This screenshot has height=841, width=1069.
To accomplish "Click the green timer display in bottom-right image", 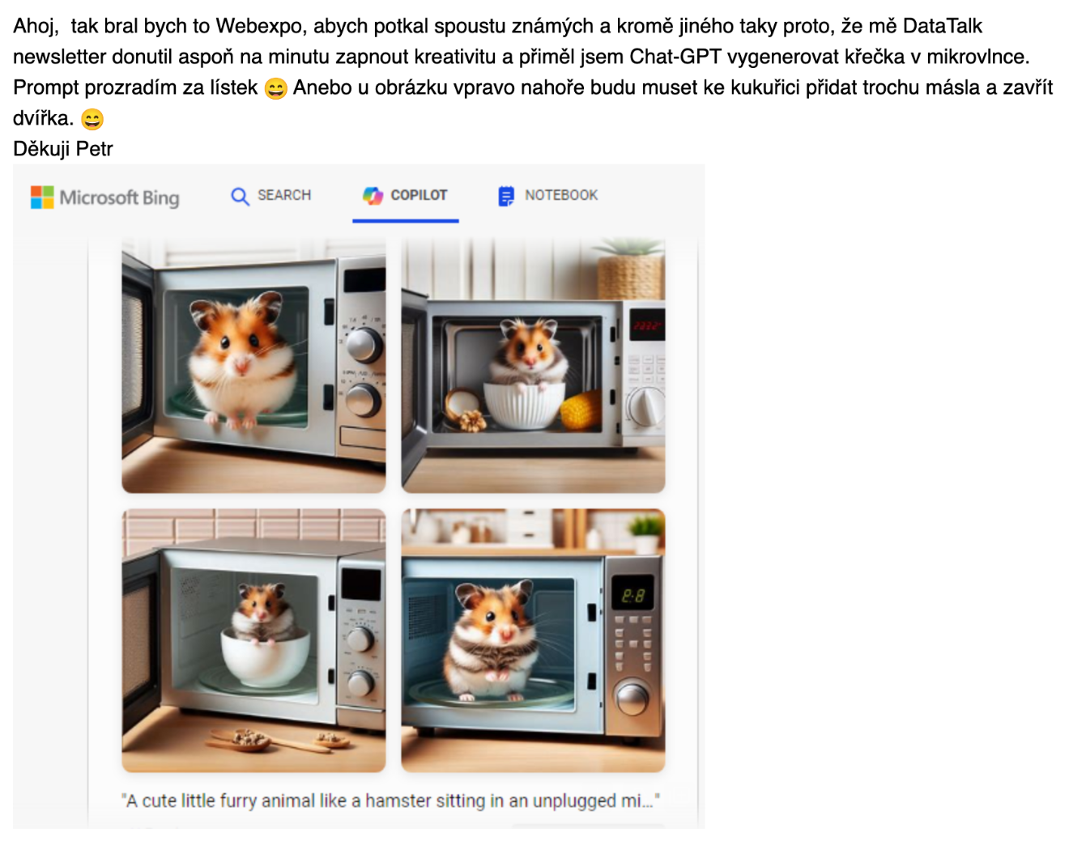I will pos(633,597).
